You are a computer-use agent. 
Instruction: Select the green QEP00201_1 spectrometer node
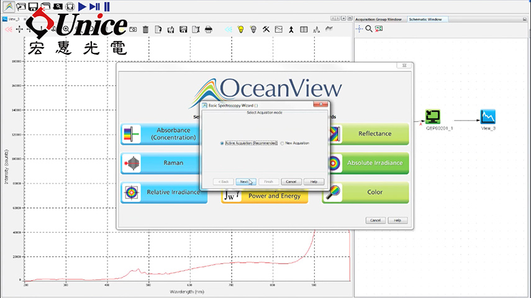pos(432,117)
